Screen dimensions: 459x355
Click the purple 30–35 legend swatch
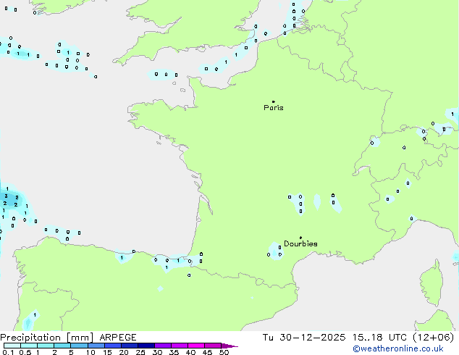164,346
